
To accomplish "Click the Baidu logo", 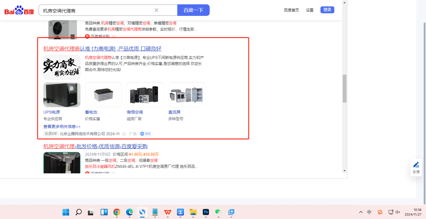I will tap(19, 10).
